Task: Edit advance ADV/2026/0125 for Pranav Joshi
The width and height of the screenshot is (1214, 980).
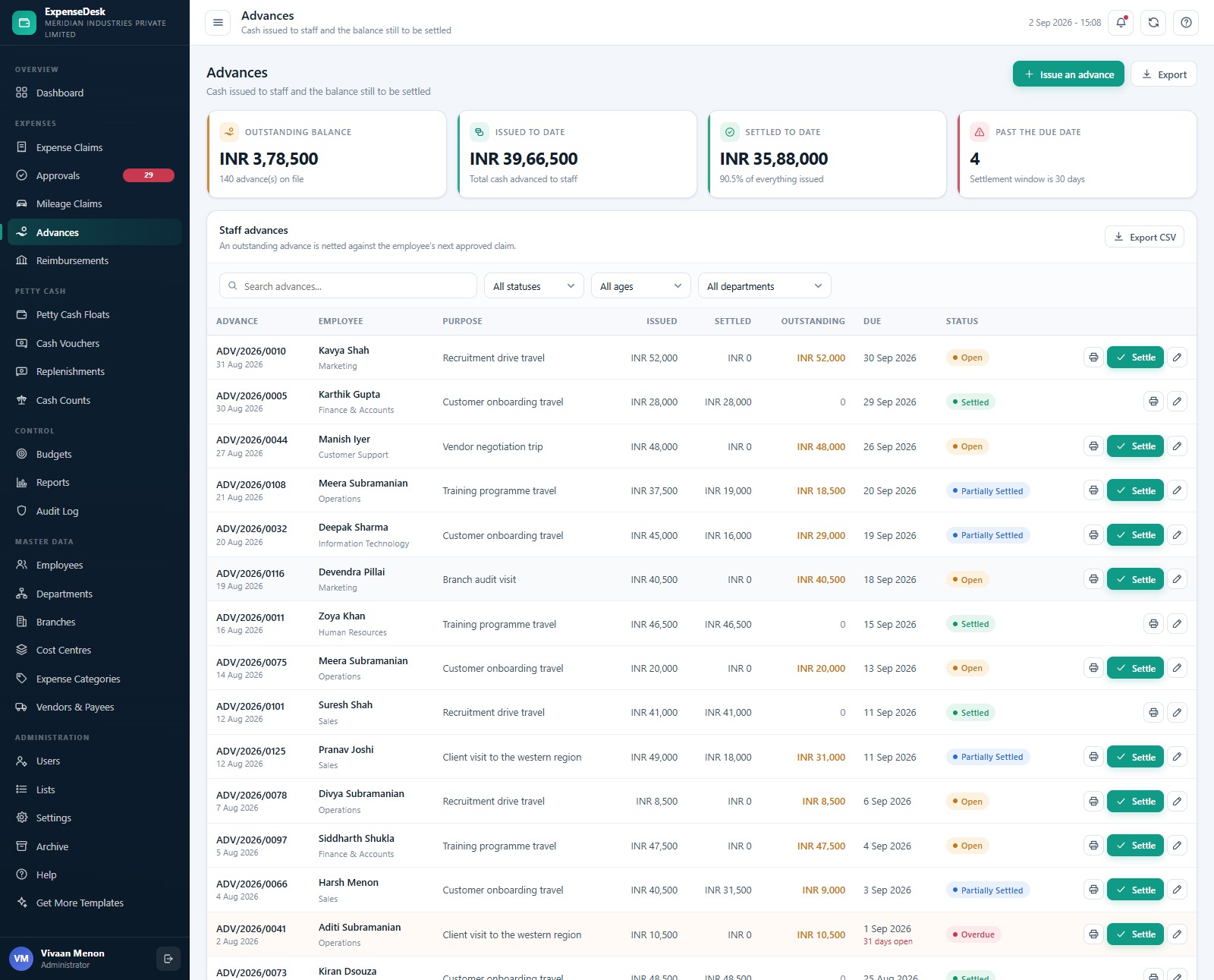Action: click(x=1177, y=757)
